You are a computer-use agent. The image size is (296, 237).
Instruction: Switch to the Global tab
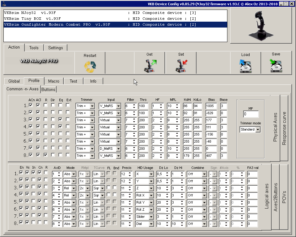pyautogui.click(x=14, y=81)
